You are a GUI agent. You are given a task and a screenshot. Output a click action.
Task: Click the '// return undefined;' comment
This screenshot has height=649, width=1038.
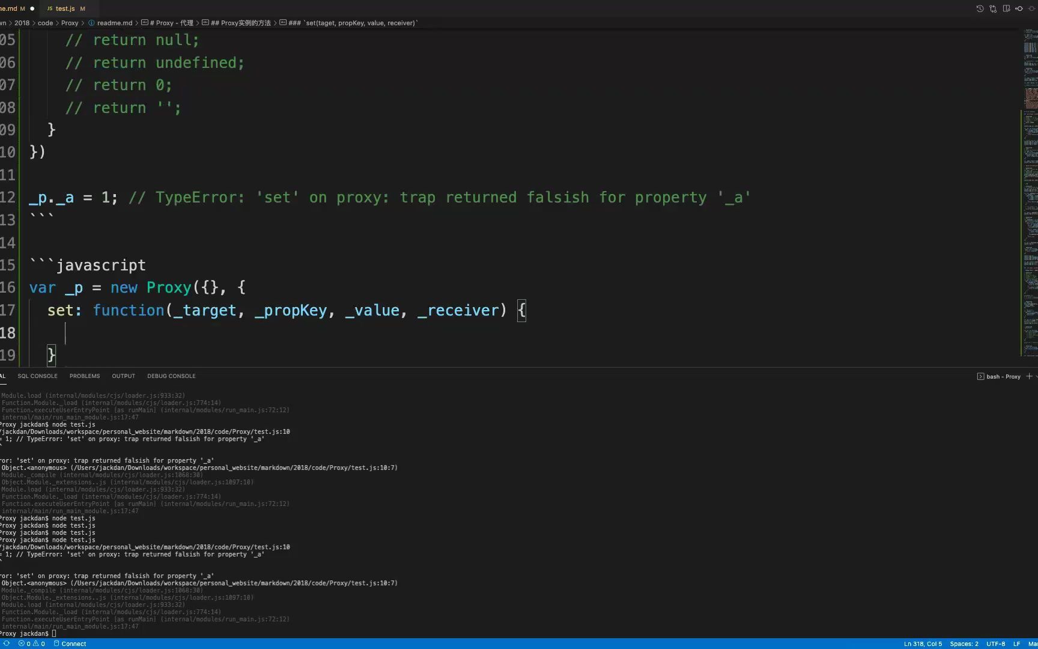click(155, 63)
